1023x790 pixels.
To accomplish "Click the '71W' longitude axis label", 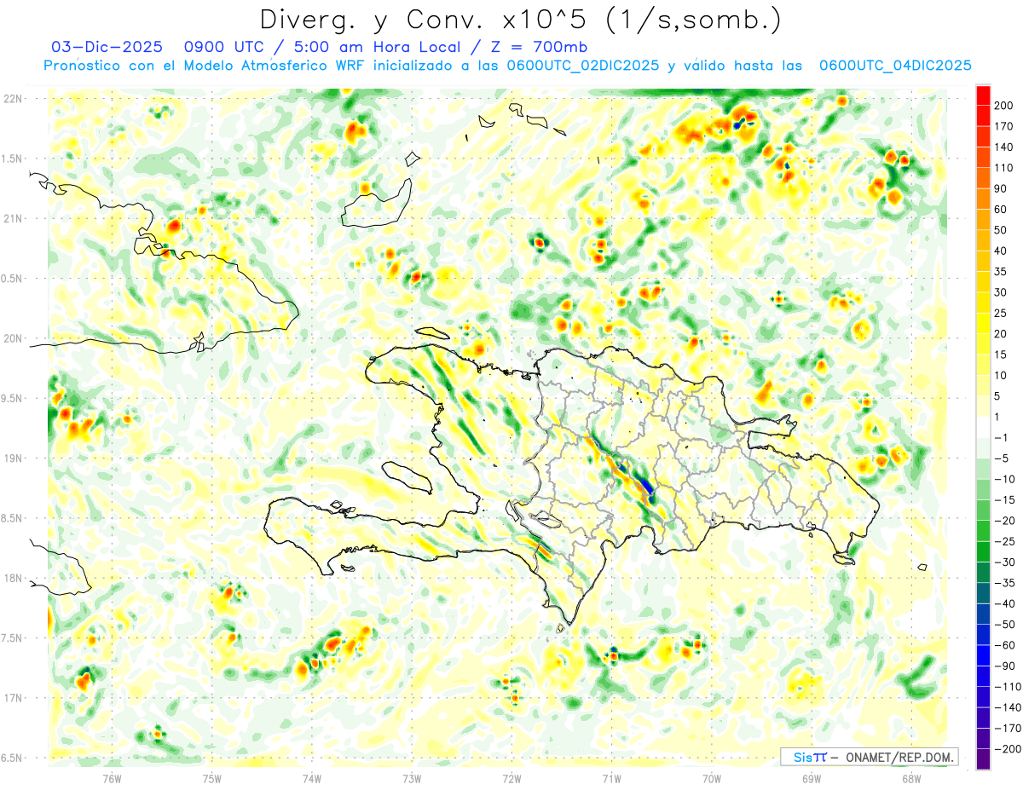I will click(x=611, y=778).
